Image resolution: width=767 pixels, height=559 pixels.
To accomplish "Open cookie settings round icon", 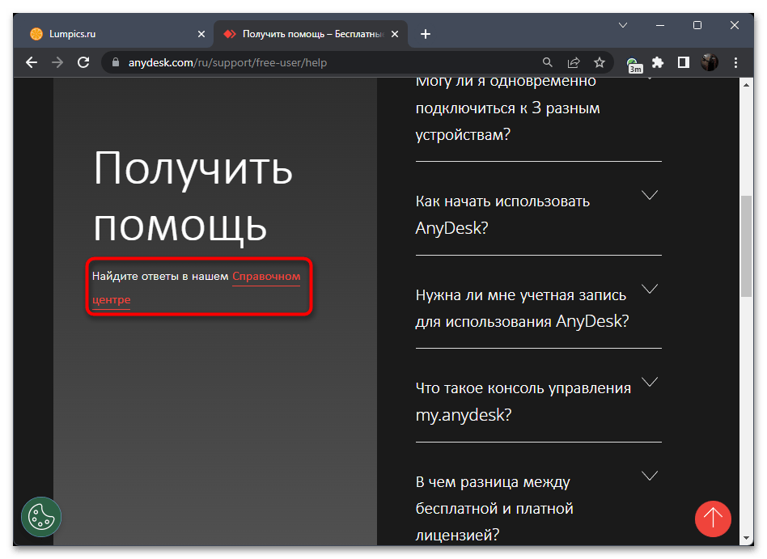I will 41,517.
